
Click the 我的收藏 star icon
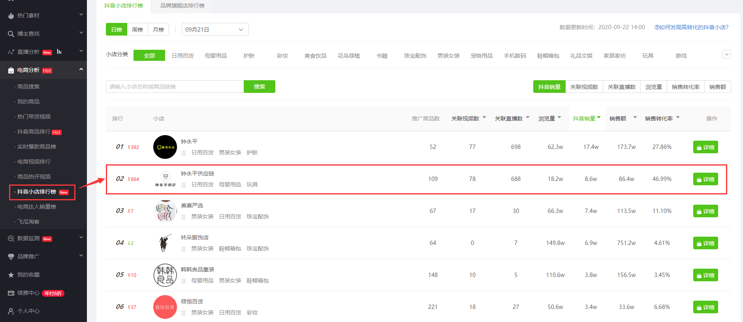point(11,275)
